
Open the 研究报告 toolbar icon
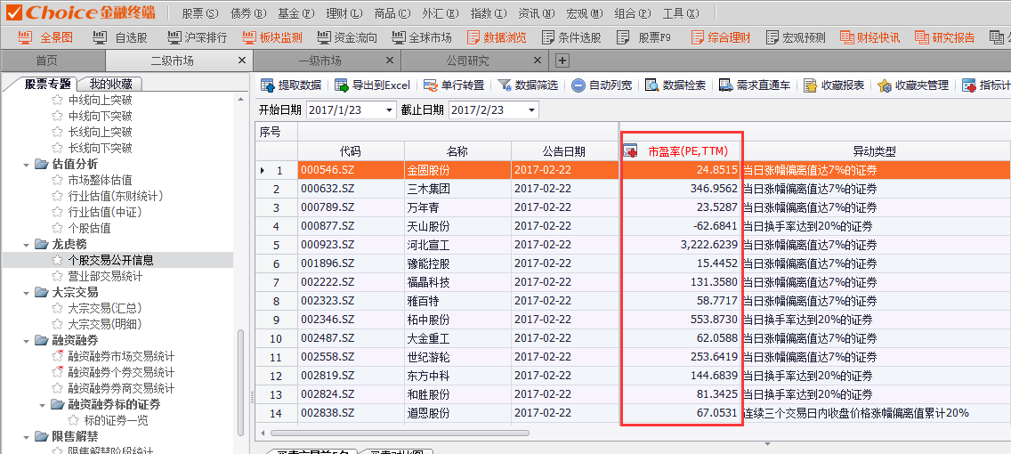(x=922, y=37)
